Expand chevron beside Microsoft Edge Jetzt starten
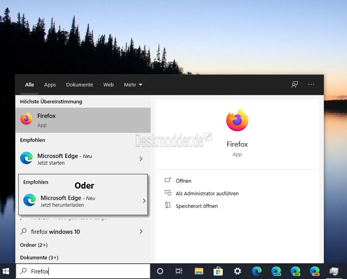 [141, 159]
